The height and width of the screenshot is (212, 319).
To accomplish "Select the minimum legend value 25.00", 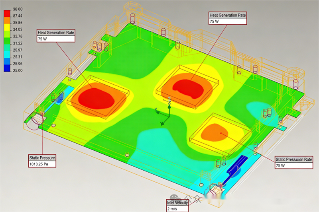I will click(x=18, y=70).
